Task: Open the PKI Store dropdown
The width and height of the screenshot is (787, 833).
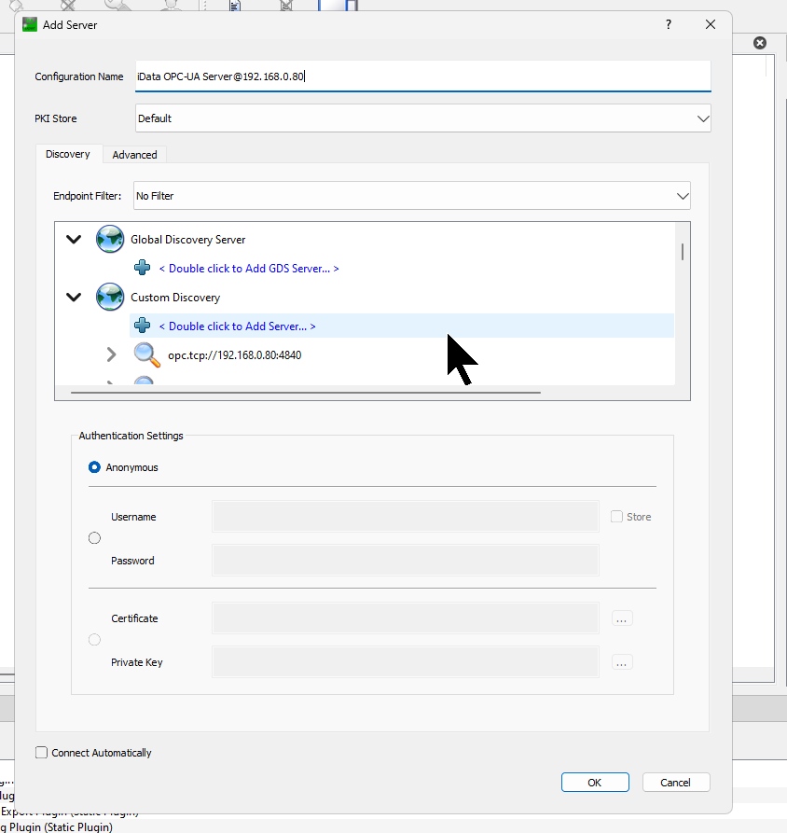Action: click(x=422, y=118)
